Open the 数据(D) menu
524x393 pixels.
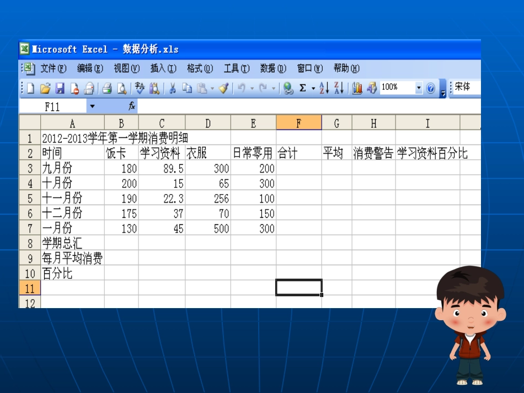273,68
